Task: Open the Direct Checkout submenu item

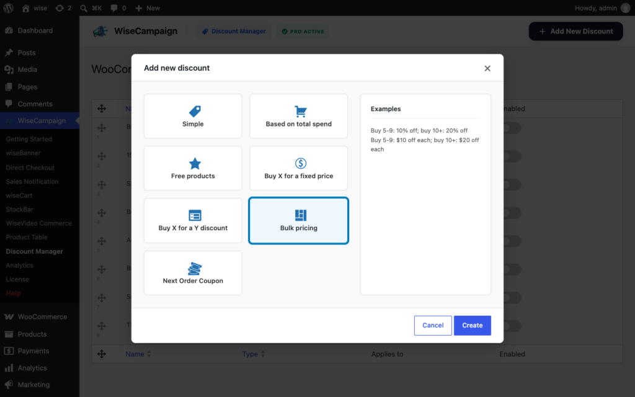Action: click(x=30, y=167)
